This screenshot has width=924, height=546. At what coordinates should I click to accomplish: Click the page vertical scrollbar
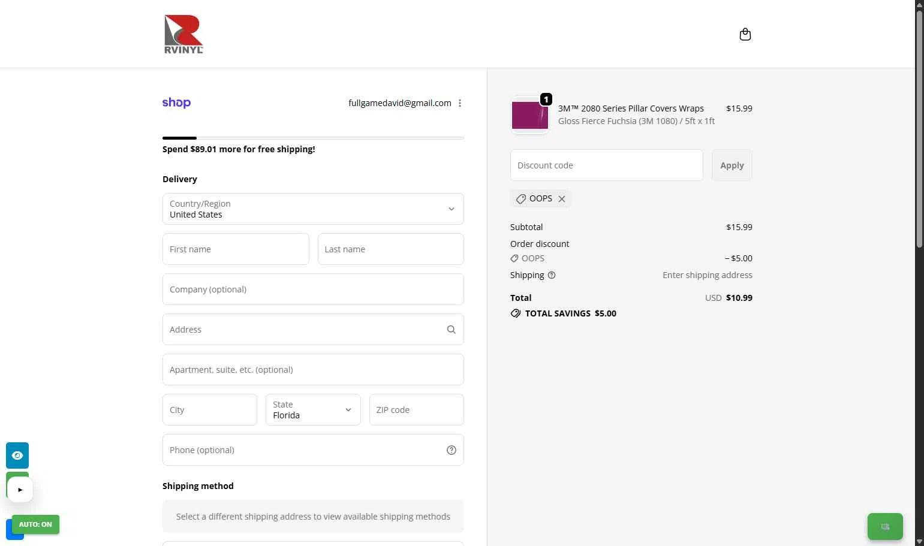[919, 129]
